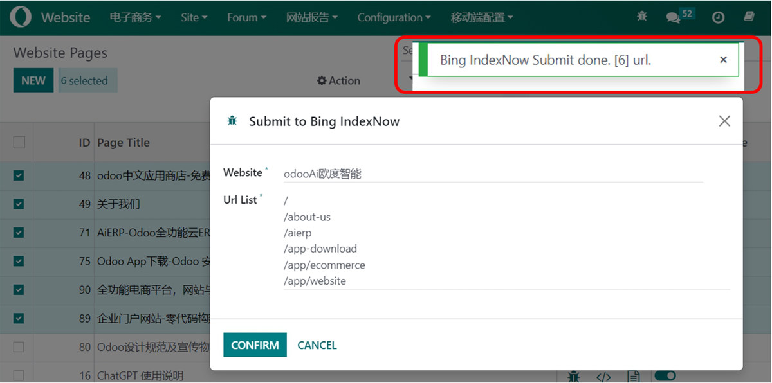Click the bug icon in dialog title
Viewport: 772px width, 383px height.
tap(232, 121)
